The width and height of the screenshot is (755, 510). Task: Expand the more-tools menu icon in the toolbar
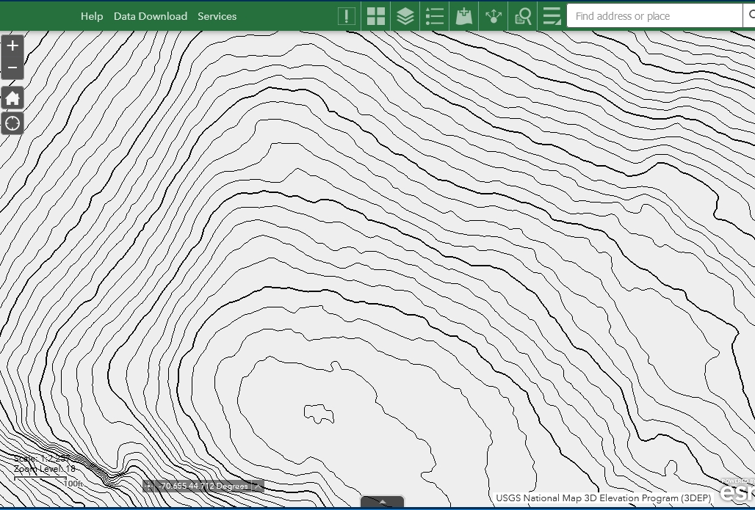click(x=552, y=16)
